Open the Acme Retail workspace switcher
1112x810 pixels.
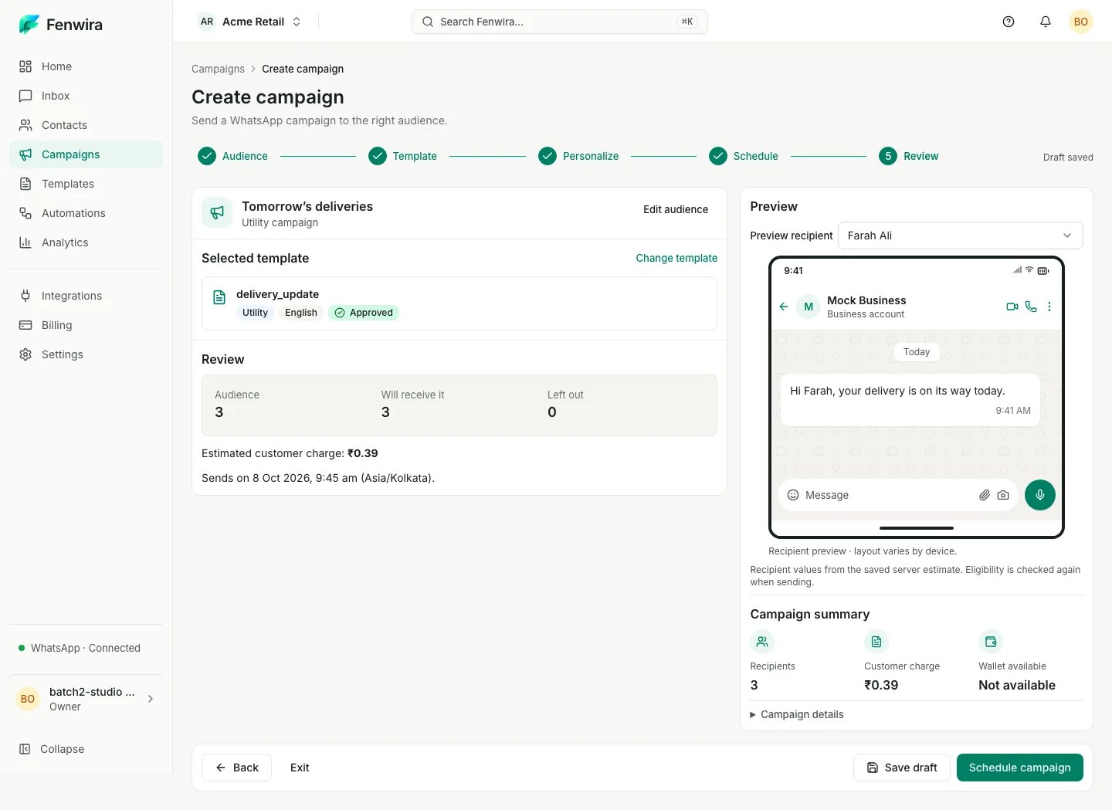tap(250, 22)
